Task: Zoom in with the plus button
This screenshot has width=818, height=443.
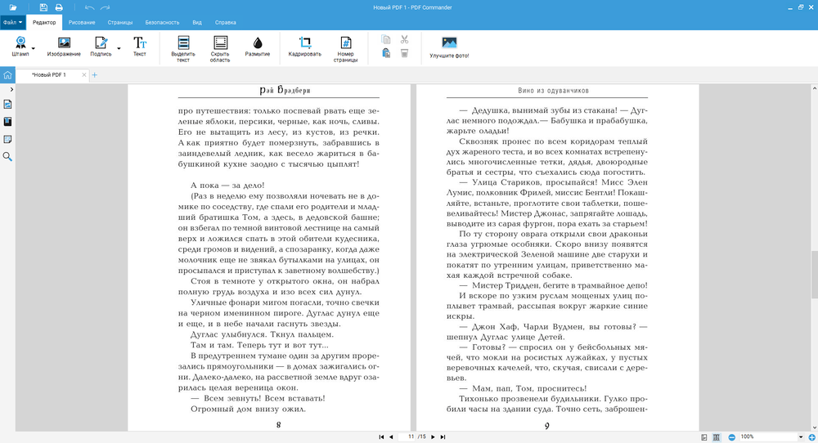Action: point(811,437)
